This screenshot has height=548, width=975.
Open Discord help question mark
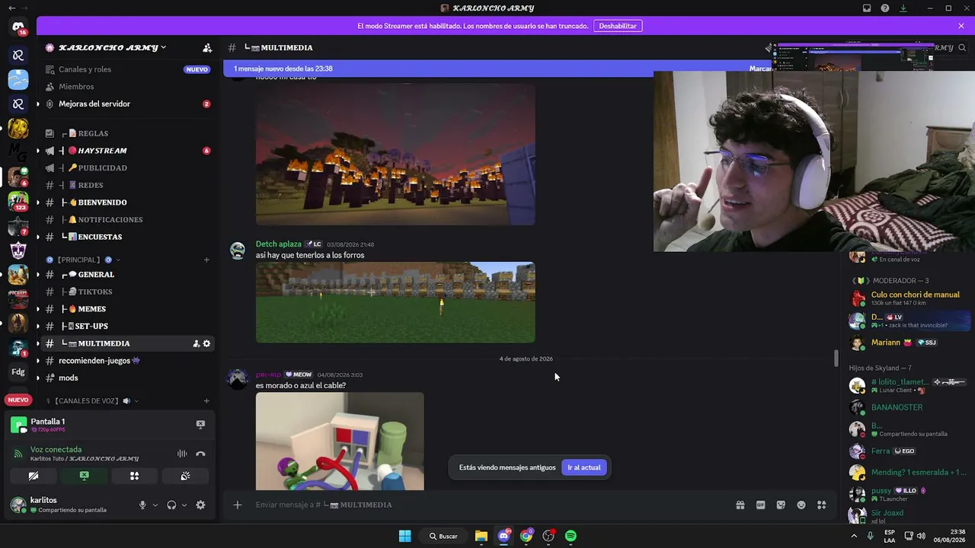[x=885, y=8]
